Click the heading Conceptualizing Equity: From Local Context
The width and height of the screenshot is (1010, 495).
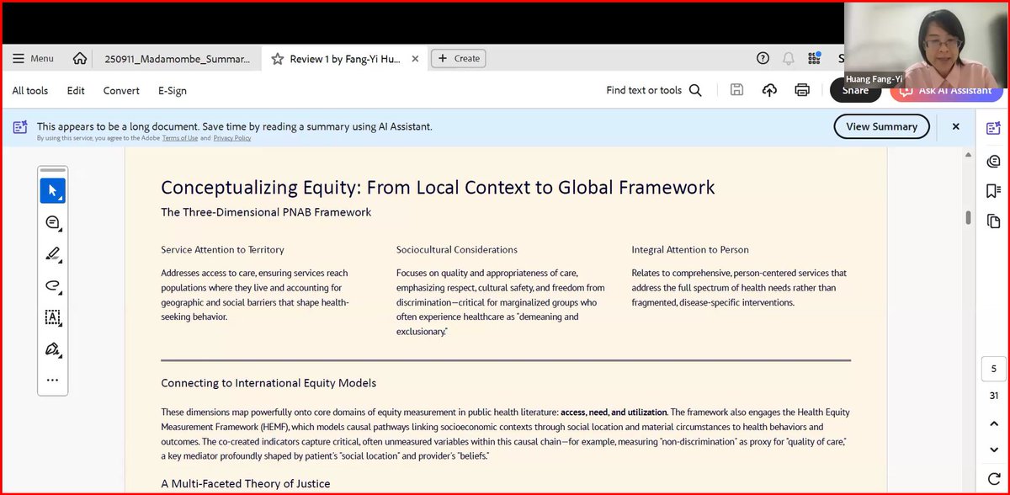(438, 187)
